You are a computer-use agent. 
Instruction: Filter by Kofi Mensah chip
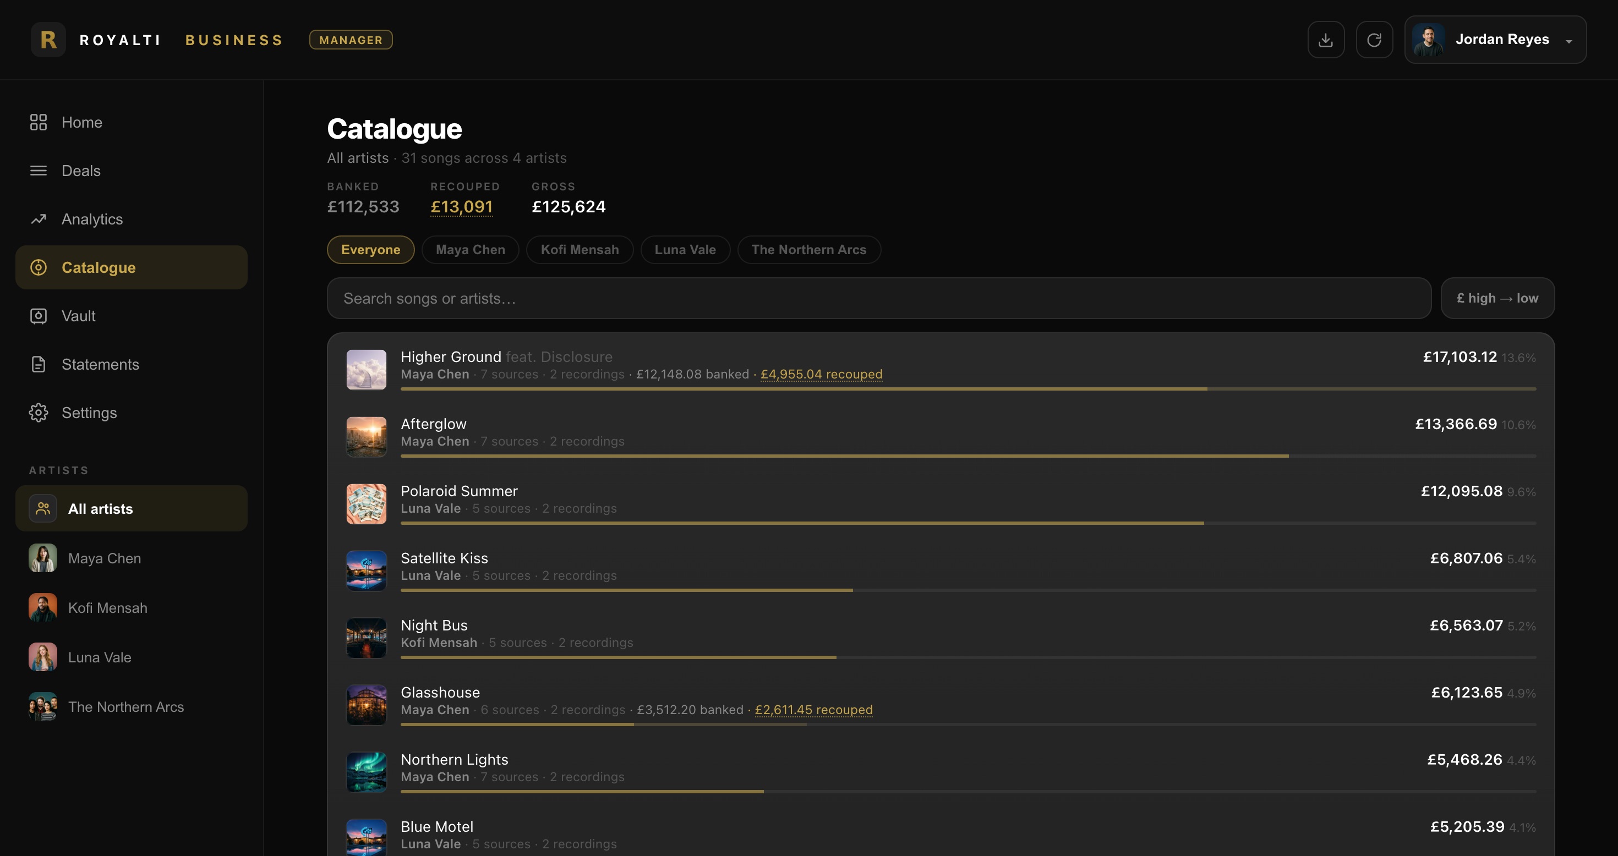coord(580,249)
